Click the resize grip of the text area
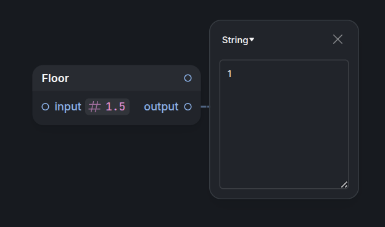Viewport: 385px width, 227px height. click(x=344, y=184)
